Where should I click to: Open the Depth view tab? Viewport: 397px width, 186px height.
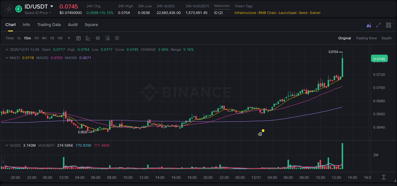[387, 38]
